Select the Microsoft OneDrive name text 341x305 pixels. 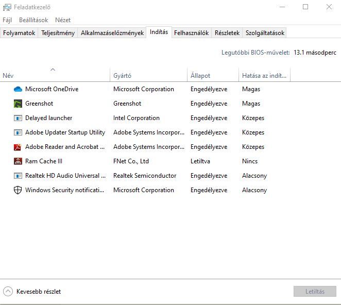coord(52,89)
